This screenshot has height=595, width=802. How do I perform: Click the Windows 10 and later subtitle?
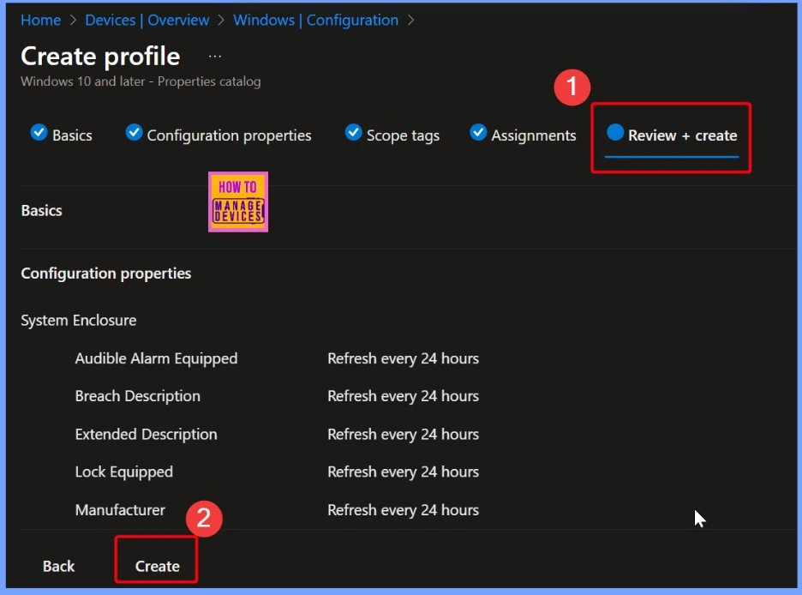141,81
